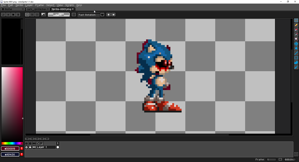This screenshot has height=162, width=299.
Task: Select the Paint Bucket tool
Action: point(296,48)
